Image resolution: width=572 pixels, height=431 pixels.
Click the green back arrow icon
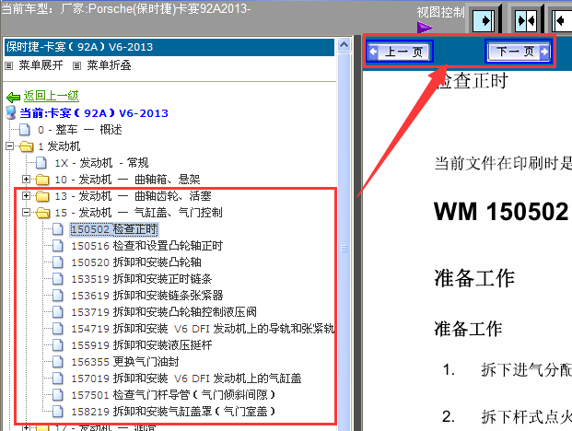tap(14, 97)
